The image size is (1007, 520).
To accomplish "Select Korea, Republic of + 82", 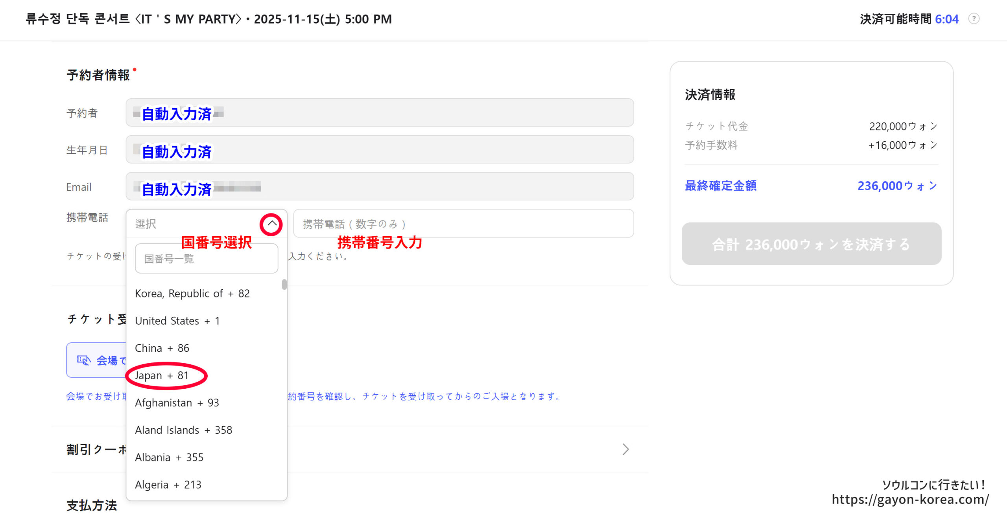I will coord(192,293).
